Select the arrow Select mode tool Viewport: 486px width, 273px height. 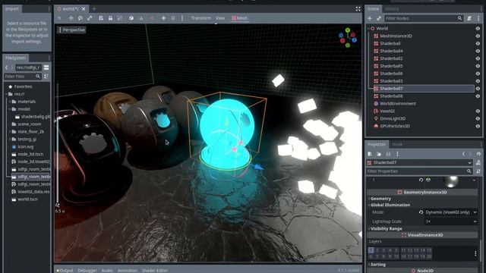coord(59,18)
